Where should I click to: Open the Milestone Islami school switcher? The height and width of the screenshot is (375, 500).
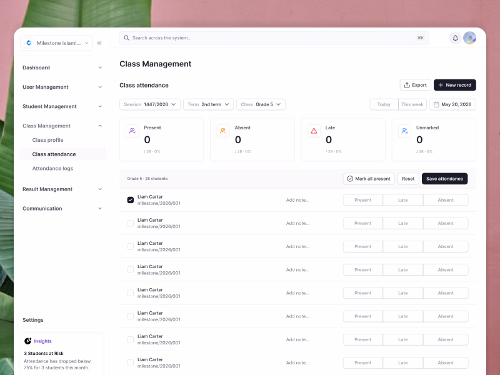pyautogui.click(x=56, y=43)
